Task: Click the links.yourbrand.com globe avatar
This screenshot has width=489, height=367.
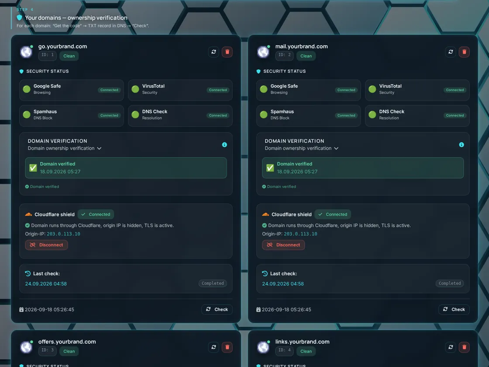Action: (263, 347)
